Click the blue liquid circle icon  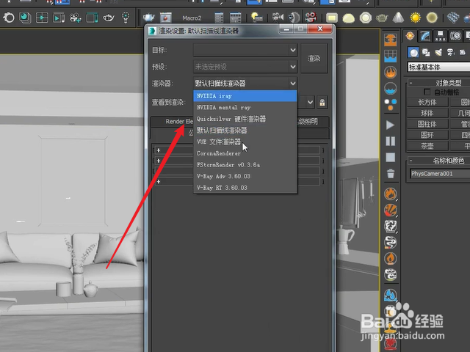[391, 89]
